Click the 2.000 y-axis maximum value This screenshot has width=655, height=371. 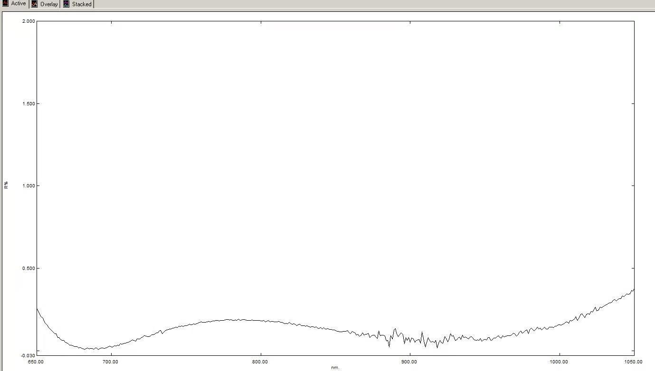coord(28,21)
